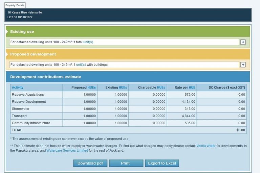Image resolution: width=260 pixels, height=173 pixels.
Task: Click HUEs link in Existing HUEs header
Action: coord(123,88)
